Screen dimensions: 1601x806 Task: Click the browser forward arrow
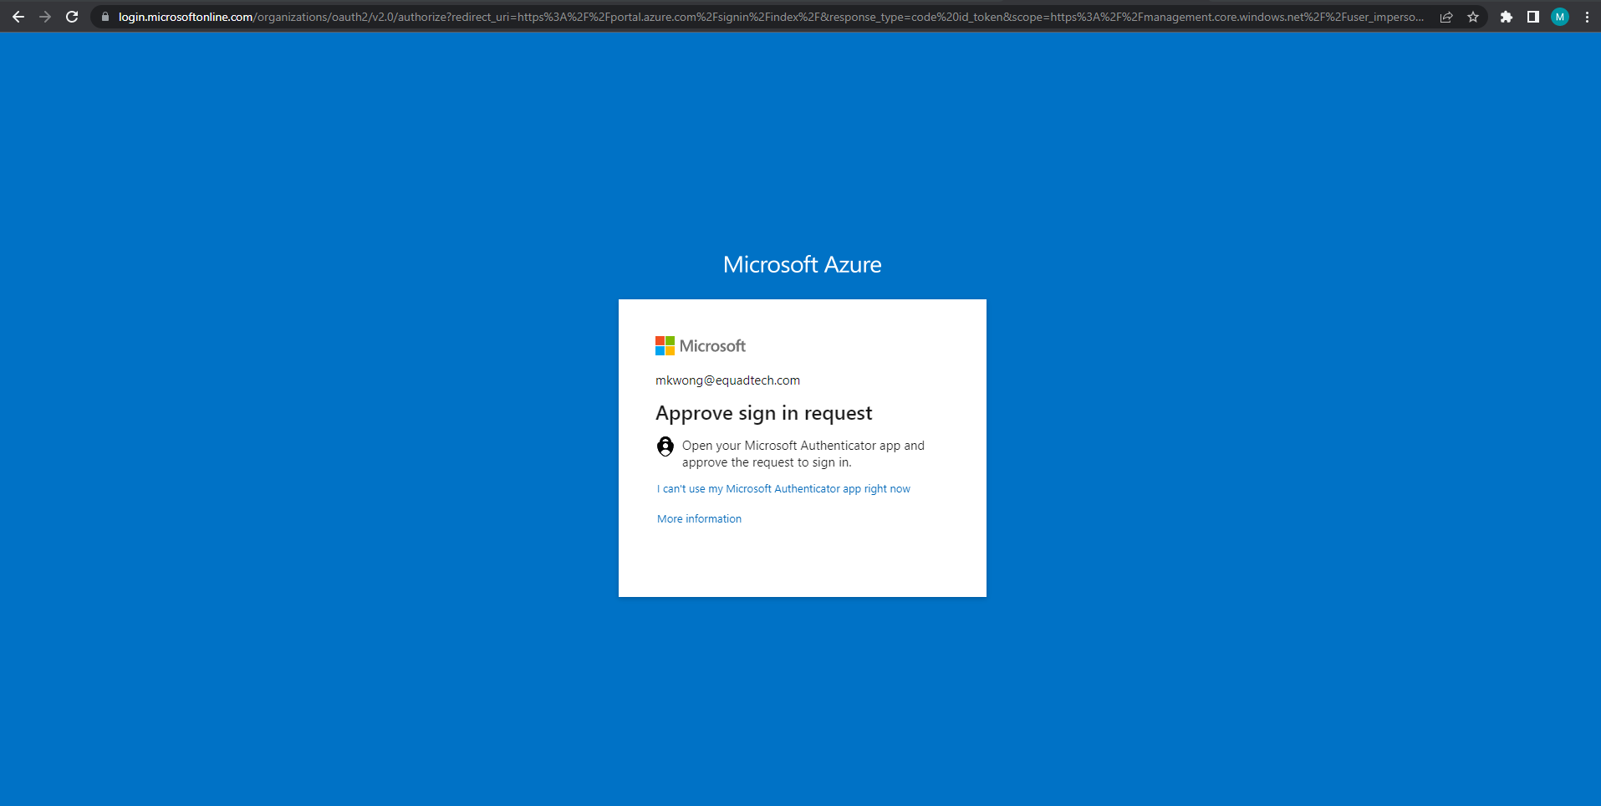(x=45, y=17)
